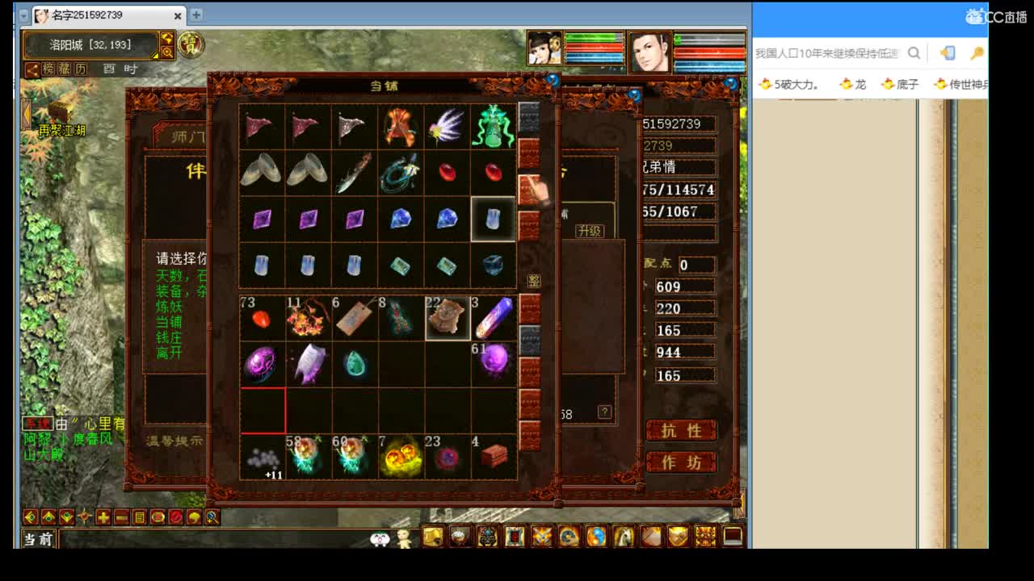Select the autumn maple branch item stack of 11
This screenshot has width=1034, height=581.
tap(308, 318)
